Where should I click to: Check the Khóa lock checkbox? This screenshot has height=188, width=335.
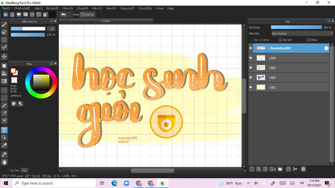(x=308, y=40)
